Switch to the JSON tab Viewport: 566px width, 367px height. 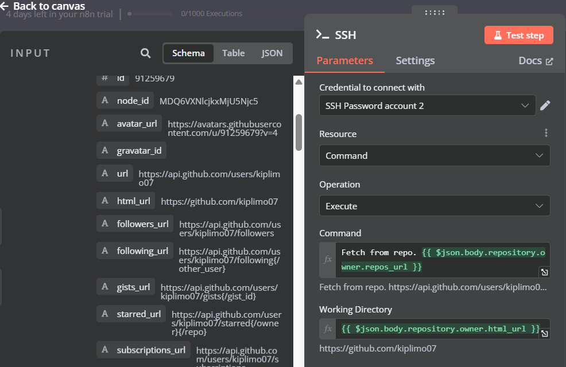[x=272, y=53]
